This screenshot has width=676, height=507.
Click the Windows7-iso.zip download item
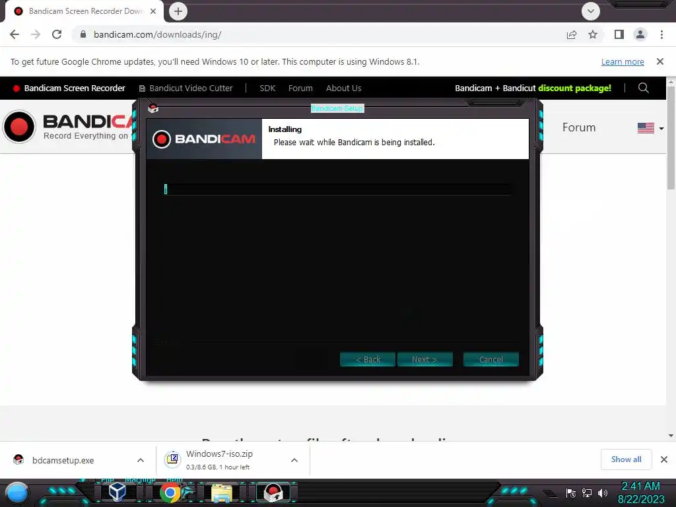click(219, 459)
